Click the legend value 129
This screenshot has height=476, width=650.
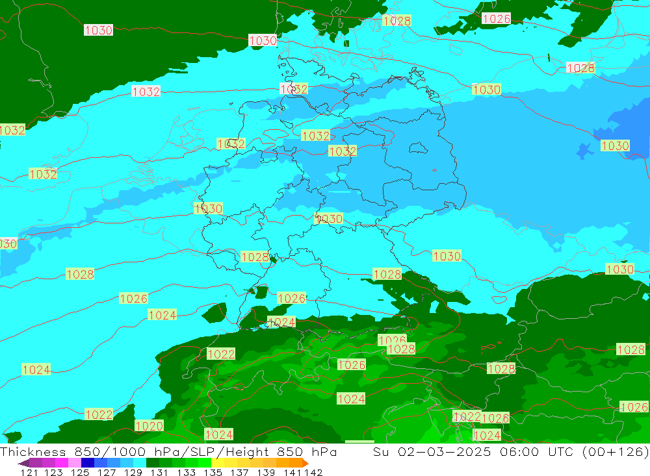pyautogui.click(x=133, y=472)
